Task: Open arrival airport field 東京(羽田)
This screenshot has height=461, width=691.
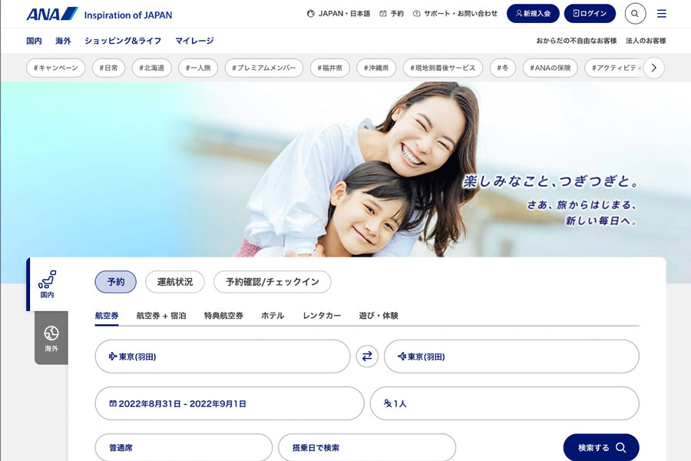Action: pyautogui.click(x=511, y=357)
